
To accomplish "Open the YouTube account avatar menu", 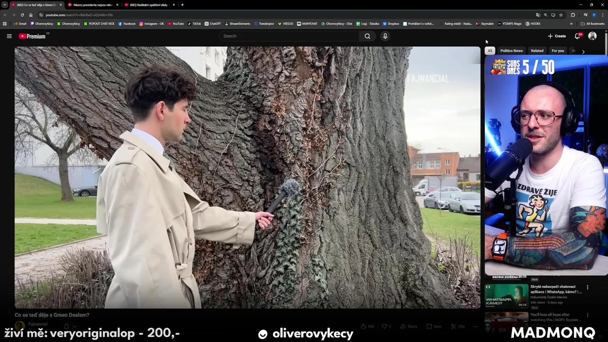I will 592,36.
